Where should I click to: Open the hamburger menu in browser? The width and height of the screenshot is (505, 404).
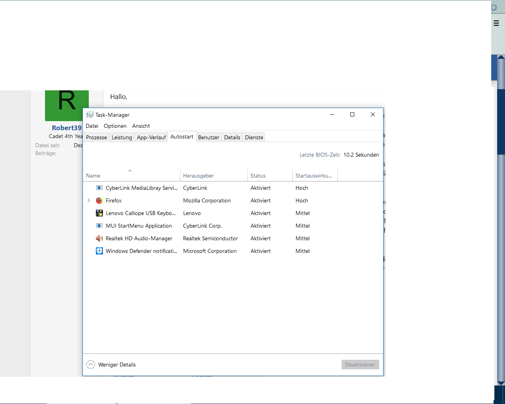click(496, 23)
